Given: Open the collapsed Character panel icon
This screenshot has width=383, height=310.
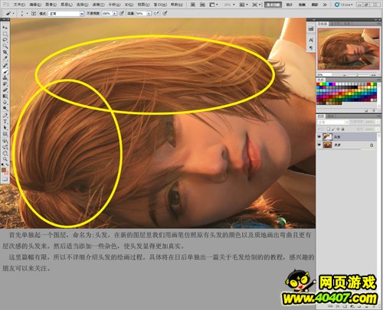Looking at the screenshot, I should [311, 40].
